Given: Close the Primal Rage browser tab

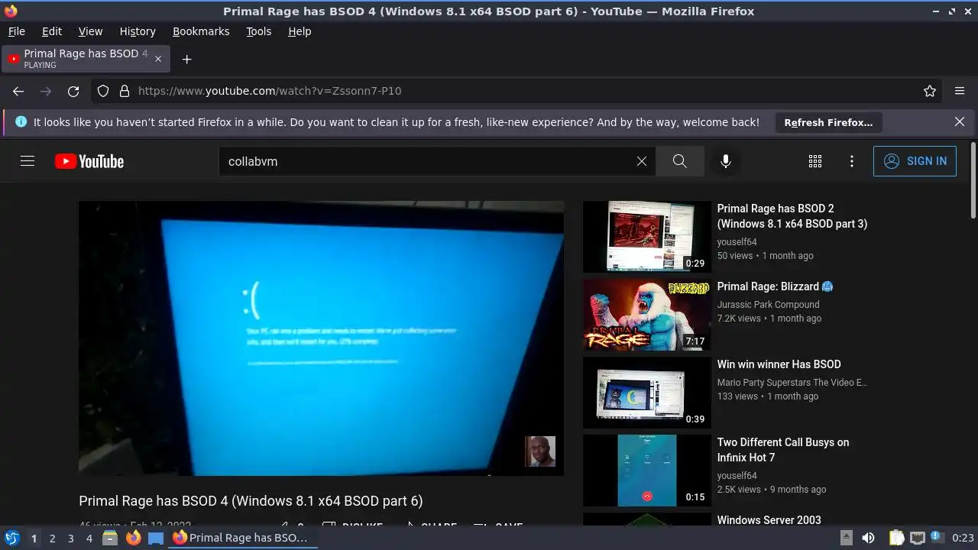Looking at the screenshot, I should pyautogui.click(x=158, y=59).
